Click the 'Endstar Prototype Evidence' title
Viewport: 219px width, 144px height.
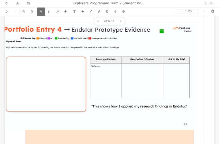coord(111,30)
